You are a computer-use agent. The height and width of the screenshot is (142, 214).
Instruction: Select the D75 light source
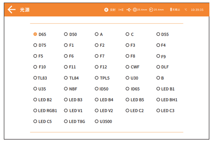35,45
